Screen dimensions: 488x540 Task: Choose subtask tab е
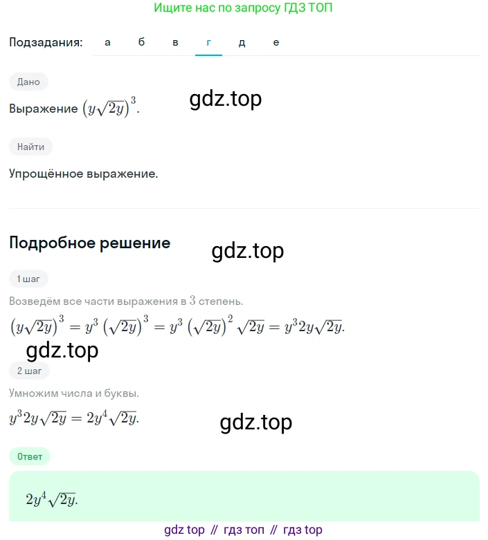point(275,42)
